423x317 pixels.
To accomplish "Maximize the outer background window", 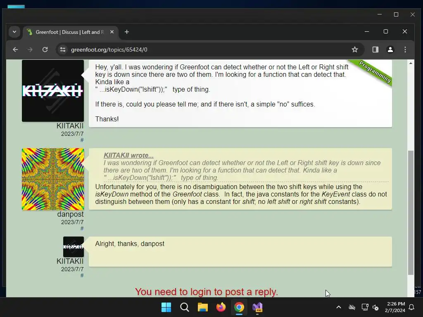I will click(396, 14).
